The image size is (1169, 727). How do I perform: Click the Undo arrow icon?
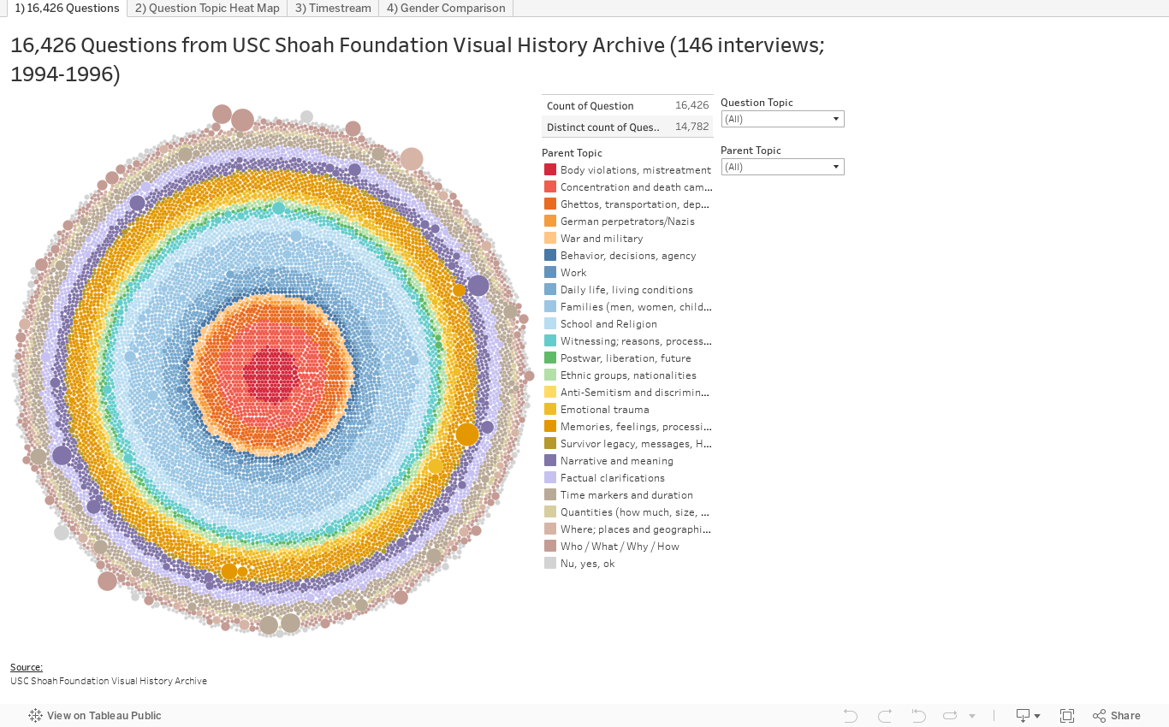point(850,716)
